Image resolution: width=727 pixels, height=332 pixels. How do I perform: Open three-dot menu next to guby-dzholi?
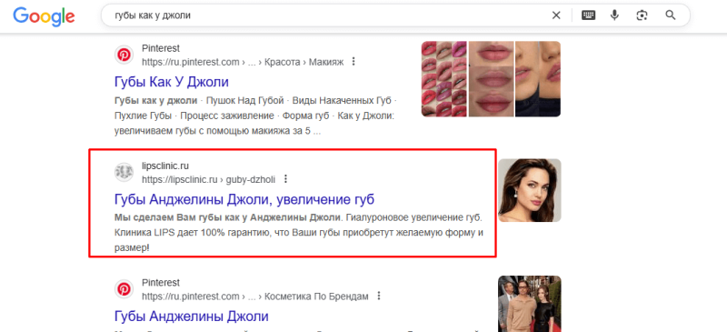point(285,179)
